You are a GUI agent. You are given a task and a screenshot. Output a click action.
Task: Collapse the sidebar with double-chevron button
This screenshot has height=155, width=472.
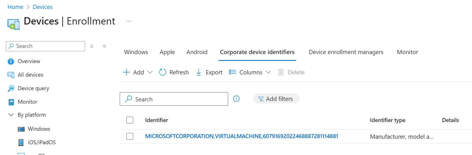pos(104,46)
